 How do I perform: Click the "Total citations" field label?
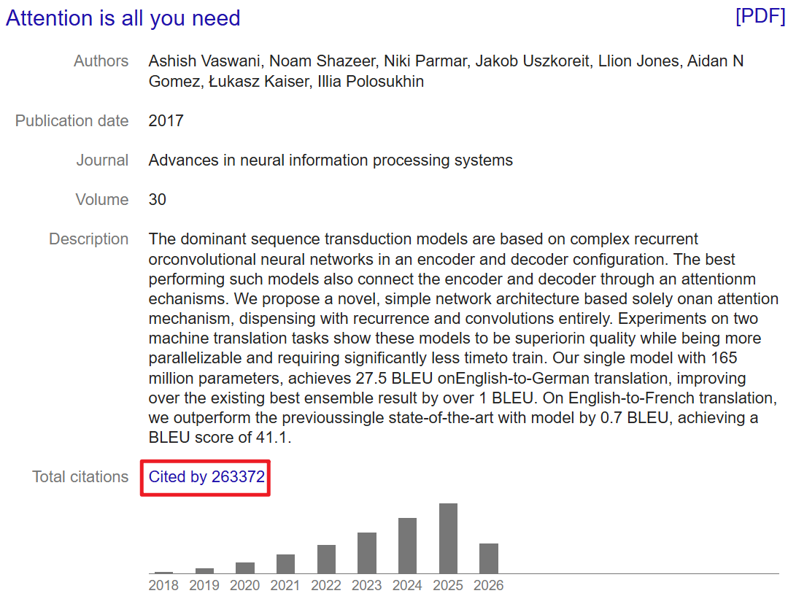point(80,476)
